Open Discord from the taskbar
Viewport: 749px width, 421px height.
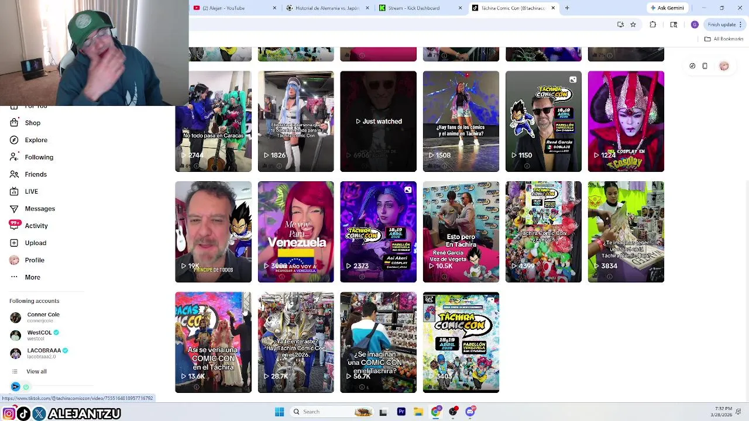pos(470,412)
